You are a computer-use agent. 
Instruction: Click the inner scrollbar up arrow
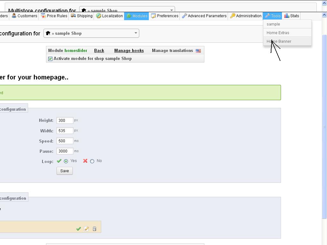[324, 15]
